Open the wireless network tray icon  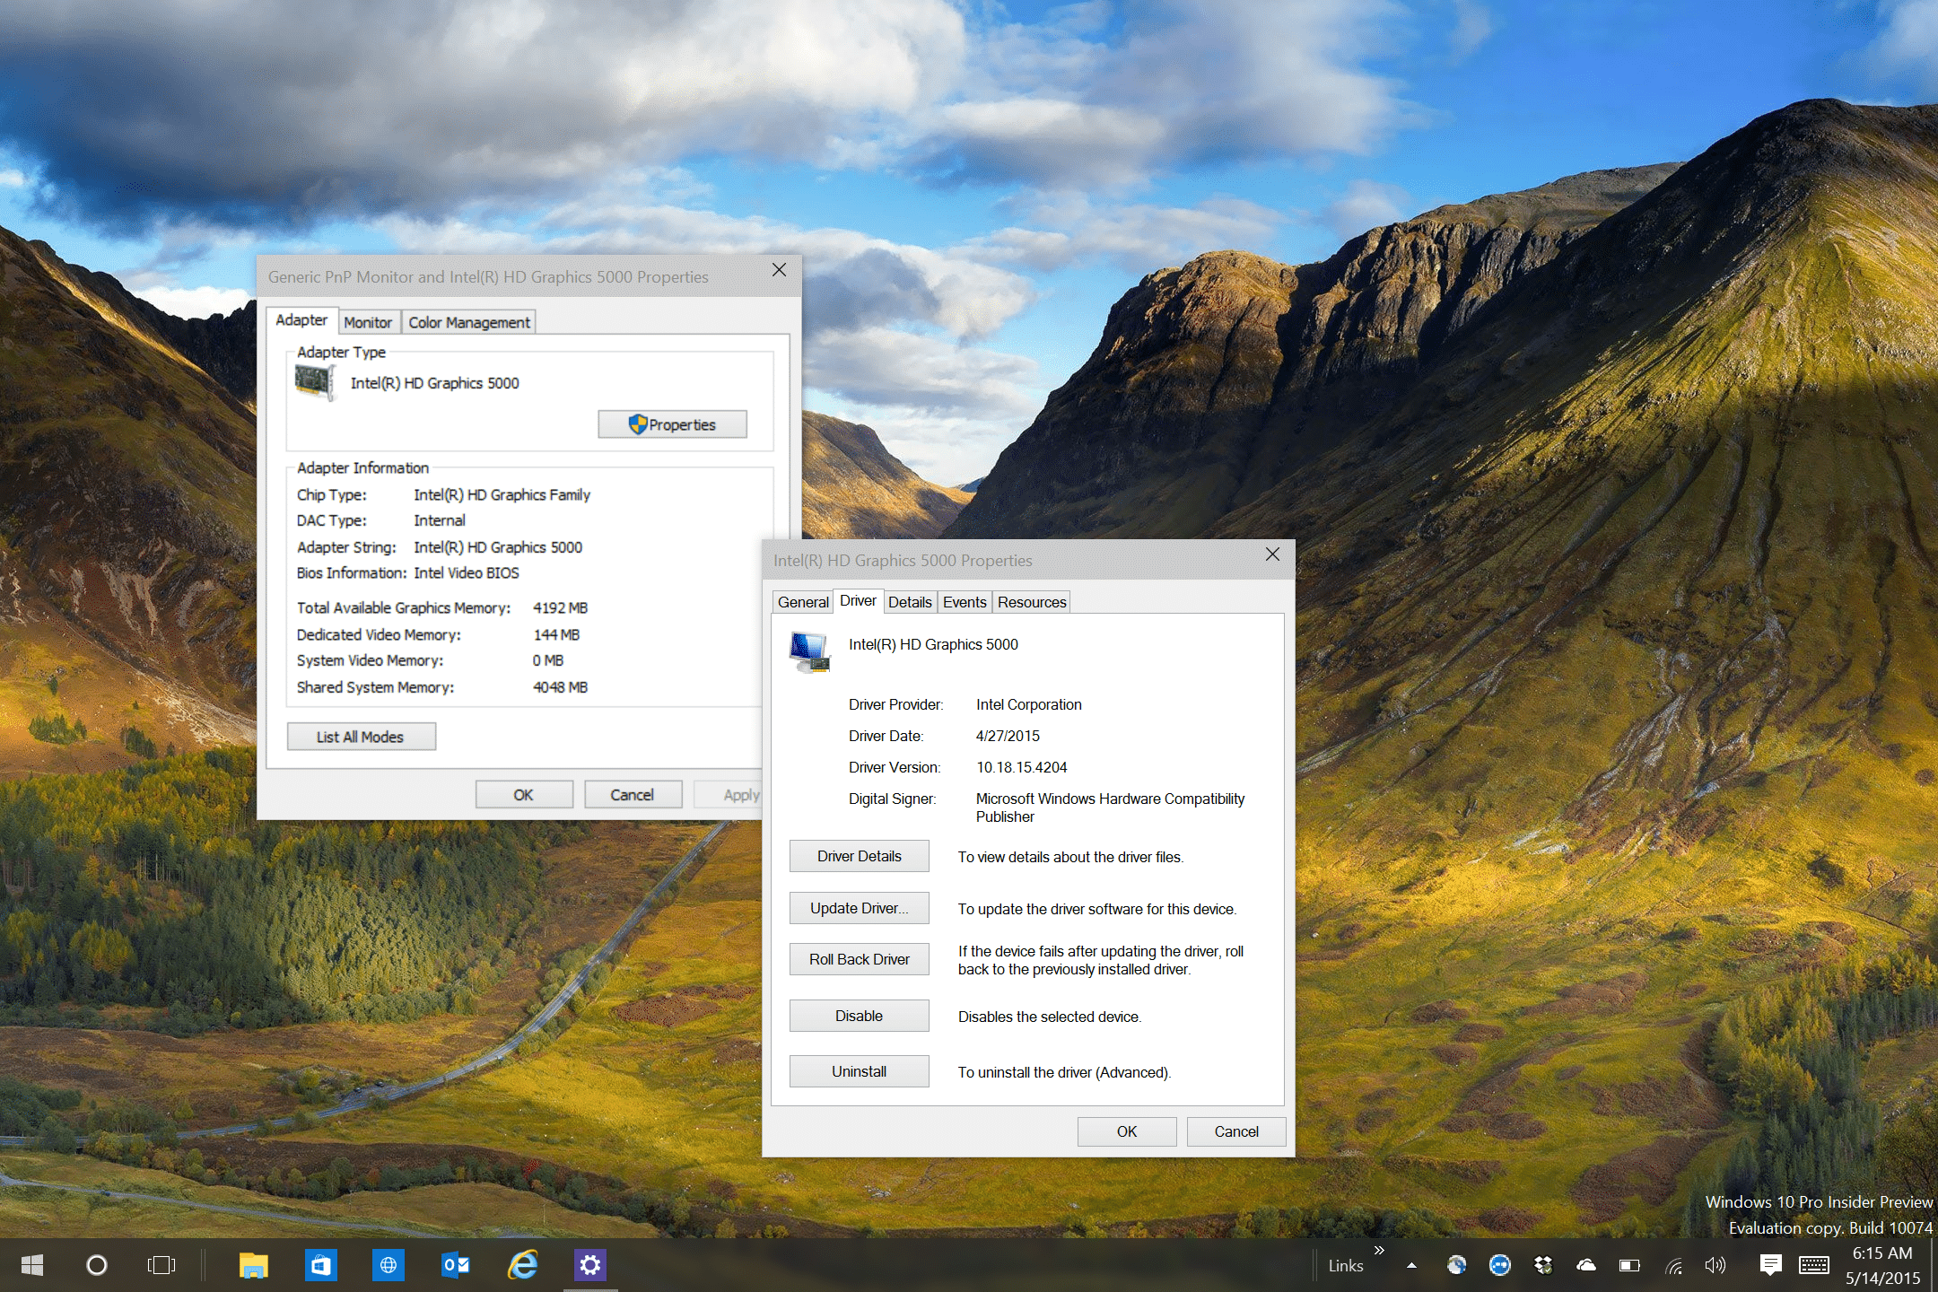[x=1673, y=1266]
